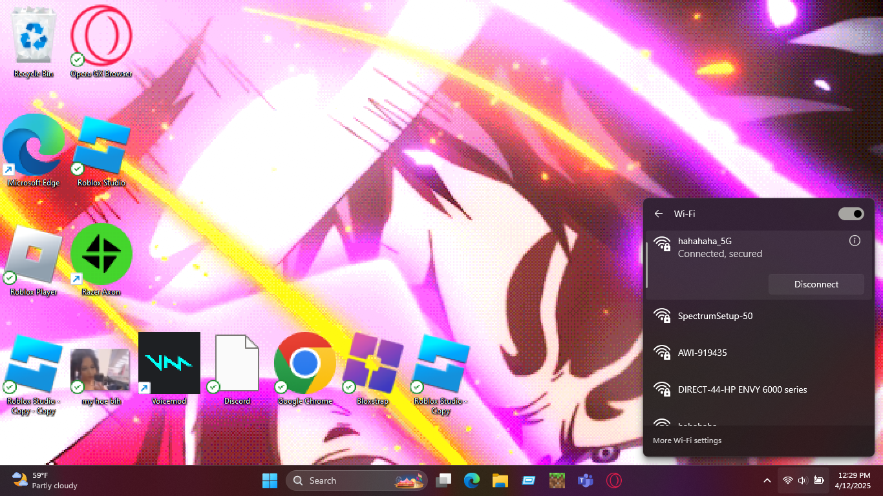The image size is (883, 496).
Task: Open Microsoft Teams from the taskbar
Action: pyautogui.click(x=586, y=480)
